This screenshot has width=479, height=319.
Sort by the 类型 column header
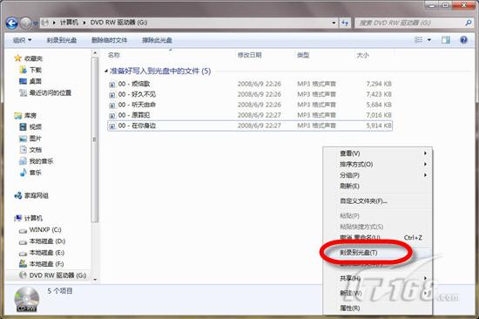[x=303, y=55]
